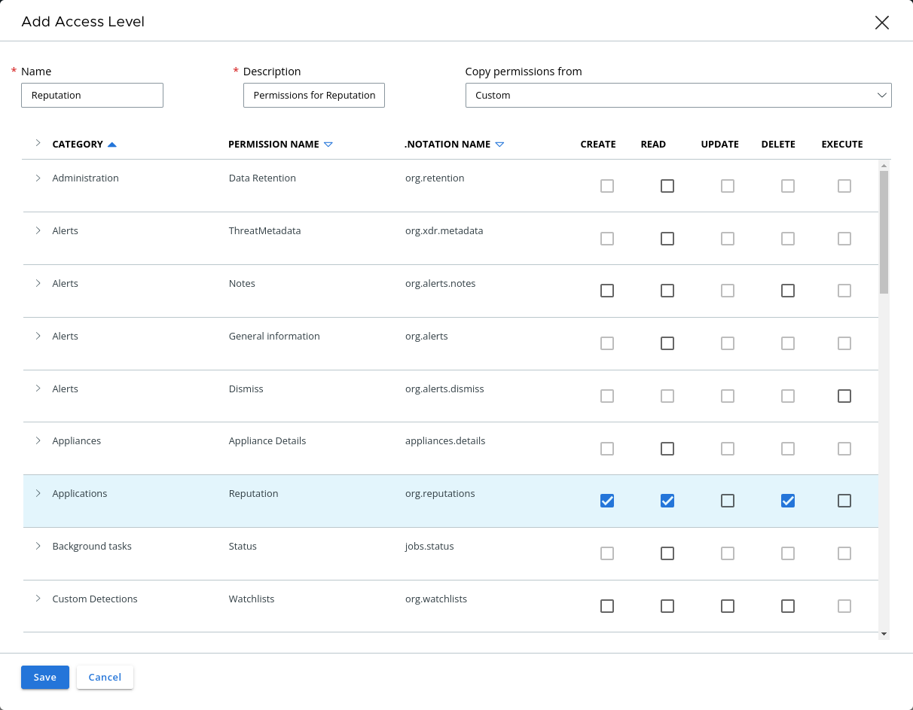
Task: Click the Cancel button
Action: click(105, 677)
